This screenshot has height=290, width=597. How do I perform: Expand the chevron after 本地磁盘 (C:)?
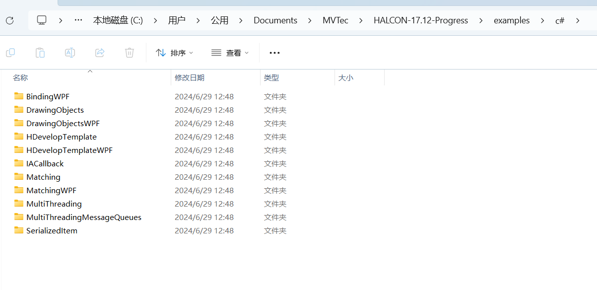[x=155, y=20]
